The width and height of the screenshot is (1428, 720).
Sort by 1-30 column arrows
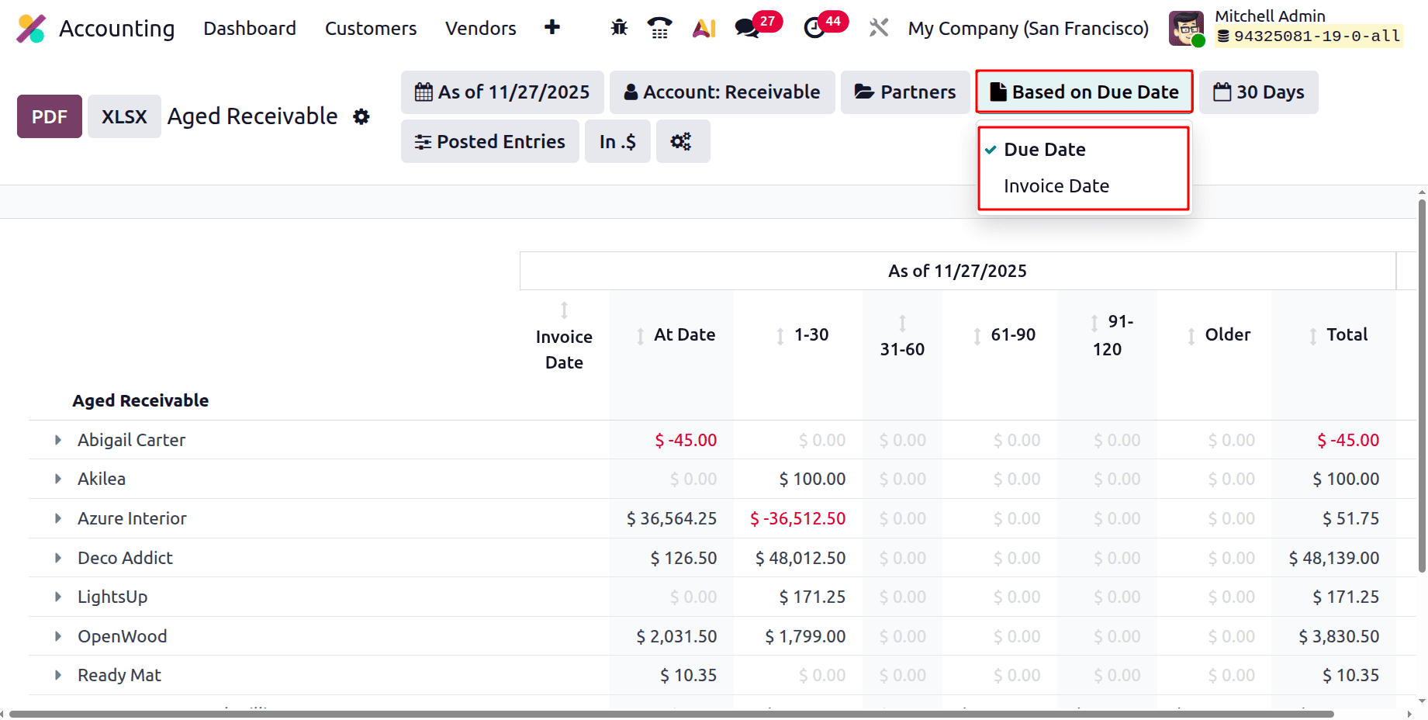[780, 336]
